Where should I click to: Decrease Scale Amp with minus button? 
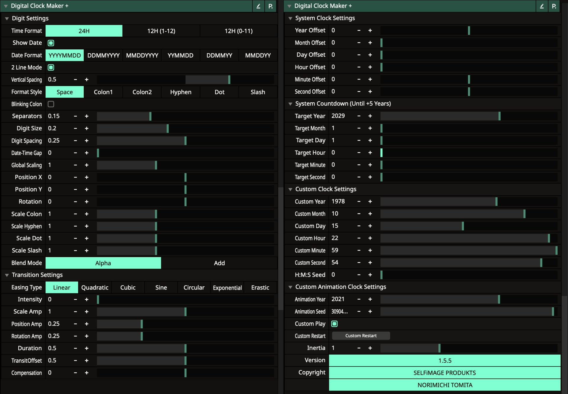[x=75, y=312]
